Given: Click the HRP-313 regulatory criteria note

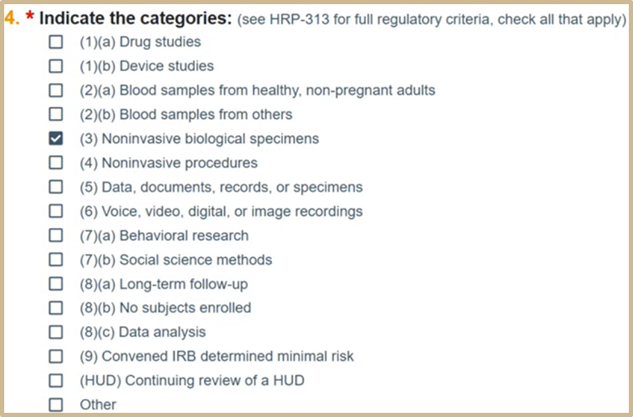Looking at the screenshot, I should coord(431,19).
